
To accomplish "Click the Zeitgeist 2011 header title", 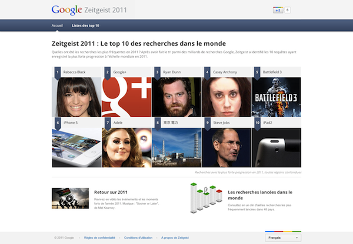I will (105, 10).
